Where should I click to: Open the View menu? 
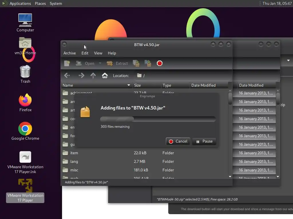pyautogui.click(x=98, y=53)
